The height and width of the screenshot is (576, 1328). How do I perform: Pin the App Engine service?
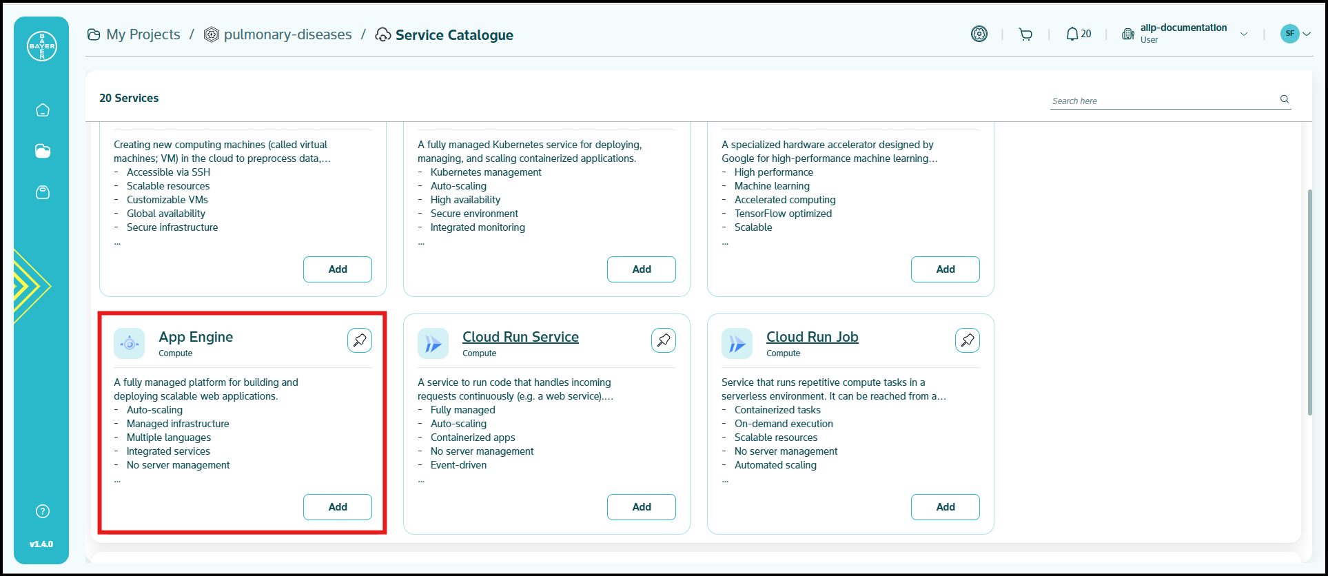pyautogui.click(x=360, y=340)
